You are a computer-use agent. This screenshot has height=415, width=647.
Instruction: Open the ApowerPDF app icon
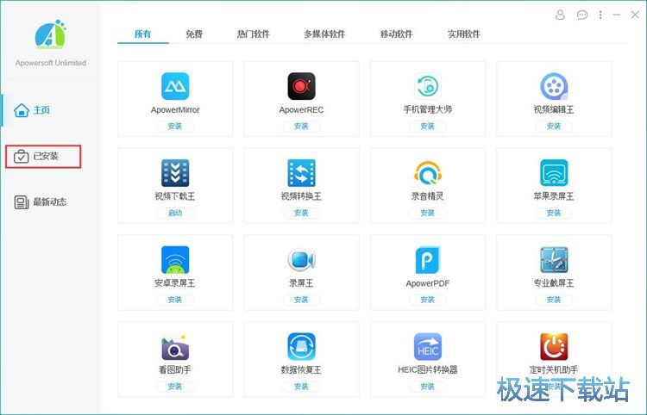tap(428, 260)
